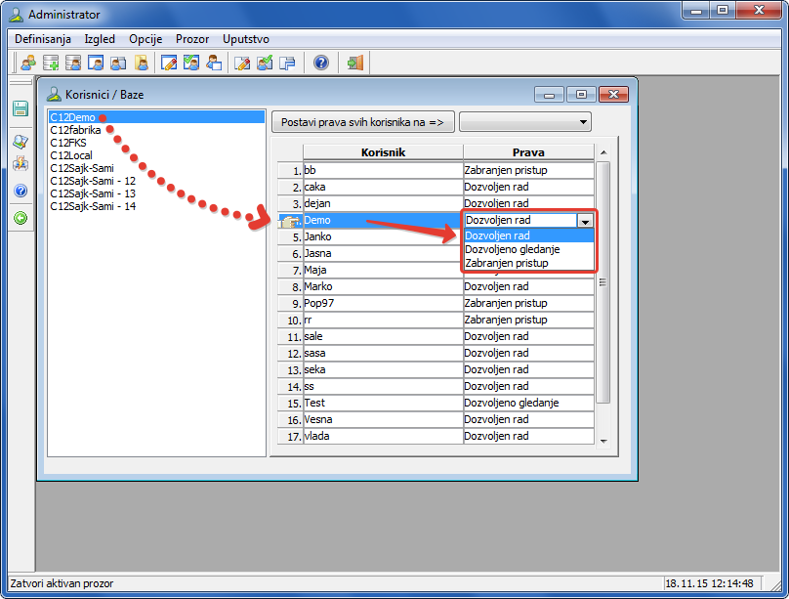Screen dimensions: 789x599
Task: Select user 'caka' row in the table
Action: [x=383, y=188]
